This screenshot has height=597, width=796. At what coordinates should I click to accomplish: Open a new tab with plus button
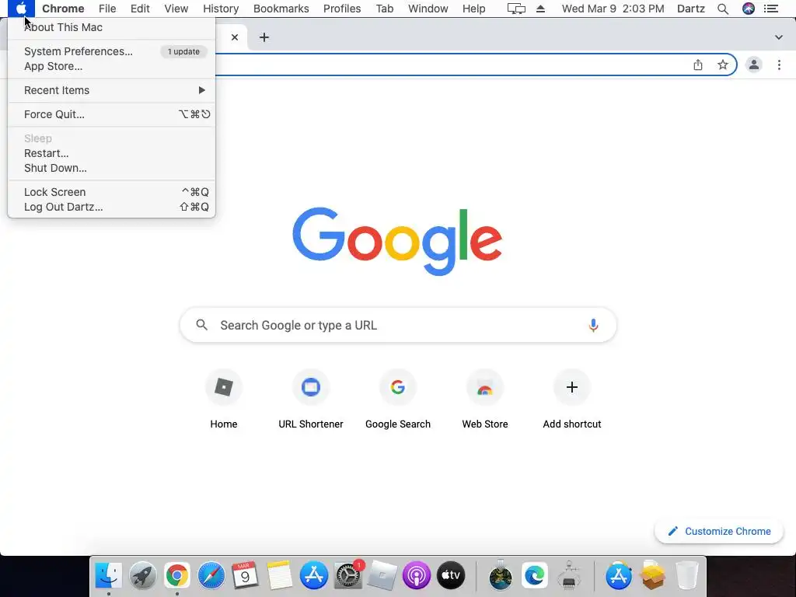point(264,37)
